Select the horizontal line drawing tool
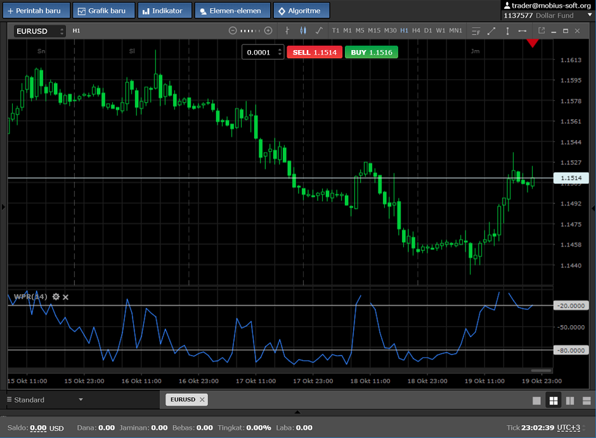This screenshot has width=596, height=438. tap(522, 30)
